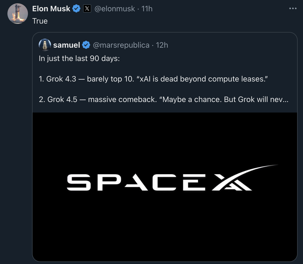Click samuel's blue verified checkmark
The image size is (303, 264).
[86, 45]
